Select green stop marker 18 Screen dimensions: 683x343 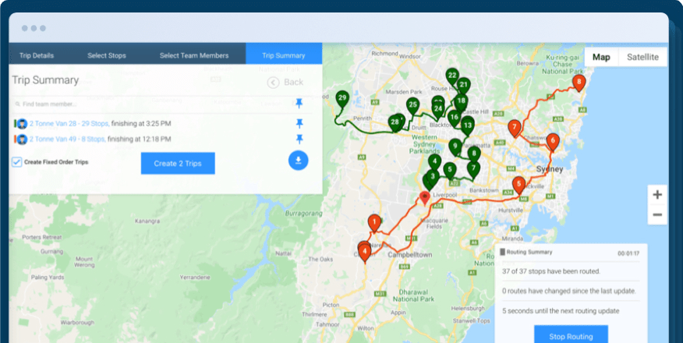(x=461, y=103)
